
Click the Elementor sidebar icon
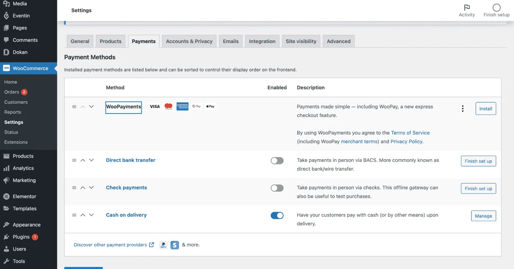(x=6, y=196)
